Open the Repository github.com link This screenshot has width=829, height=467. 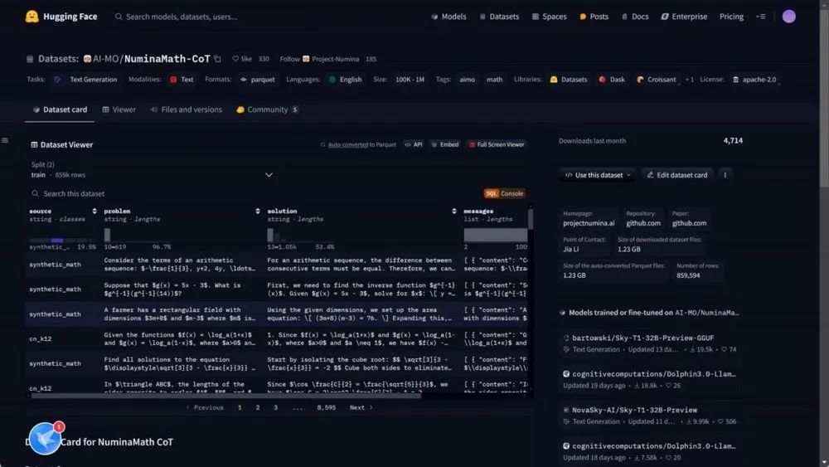pos(643,223)
